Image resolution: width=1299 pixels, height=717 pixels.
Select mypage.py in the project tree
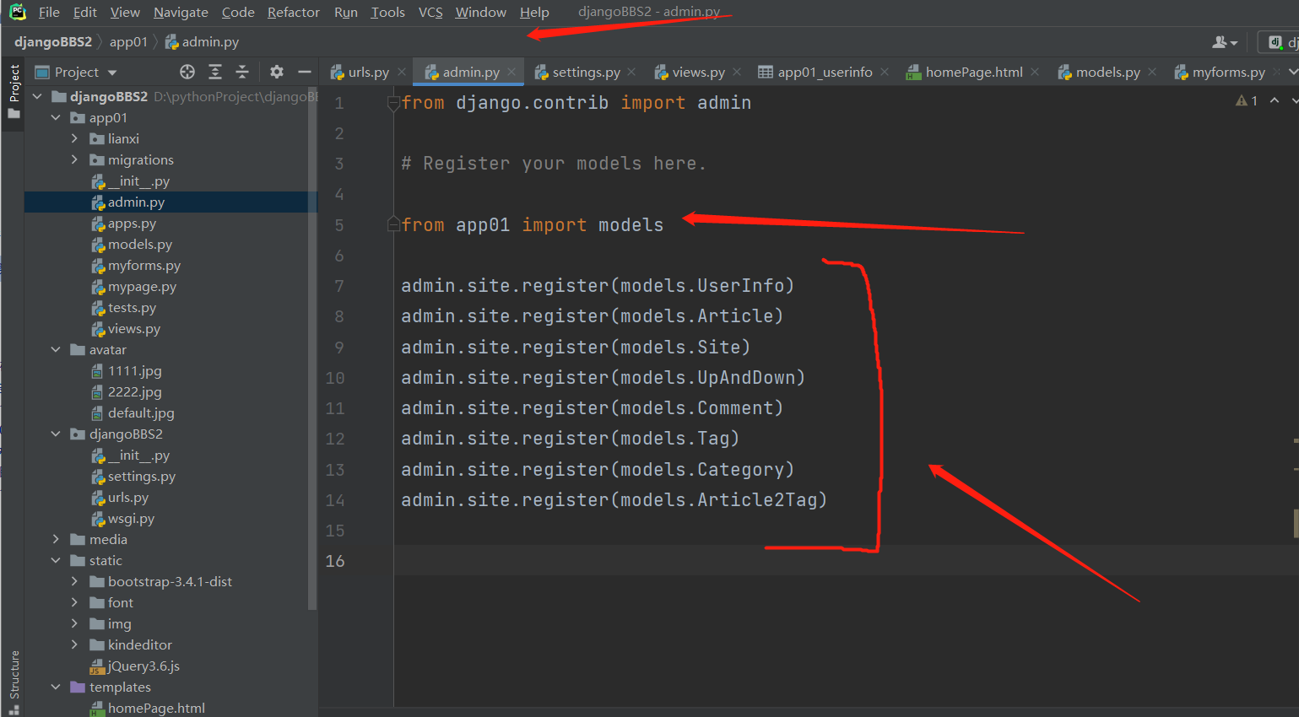pos(142,287)
